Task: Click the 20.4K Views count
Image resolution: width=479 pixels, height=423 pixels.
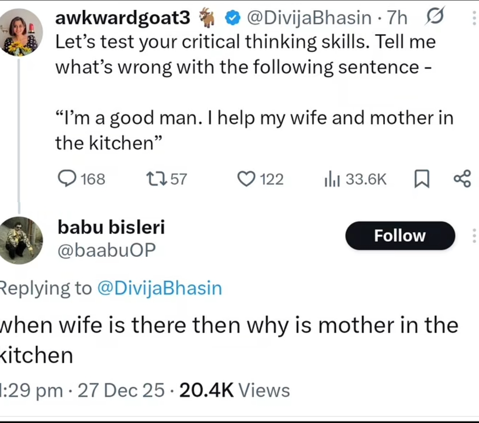Action: click(234, 390)
